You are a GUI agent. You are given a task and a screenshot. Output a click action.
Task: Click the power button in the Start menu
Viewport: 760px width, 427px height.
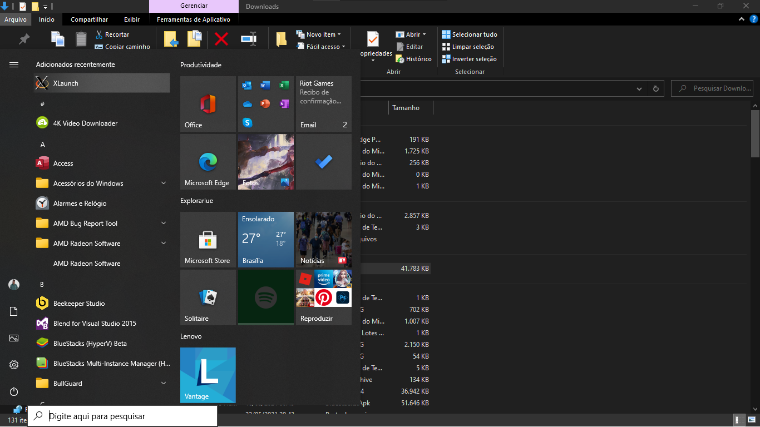pyautogui.click(x=13, y=391)
